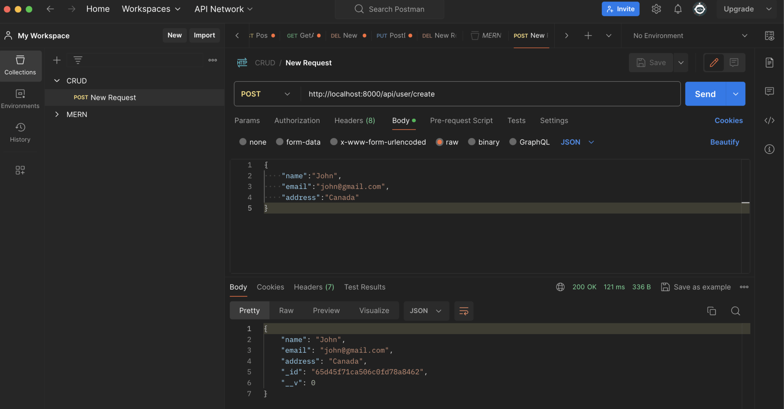This screenshot has height=409, width=784.
Task: Open the configure sidebar apps icon
Action: tap(20, 170)
